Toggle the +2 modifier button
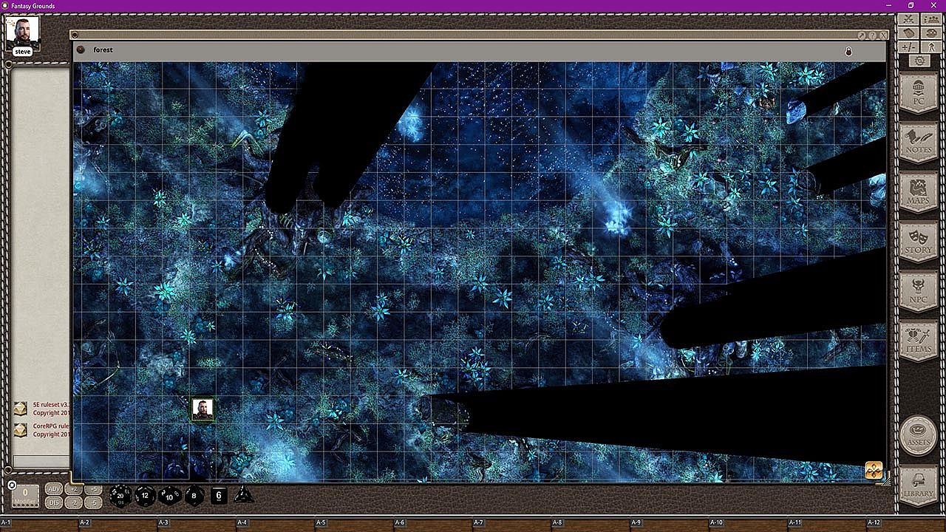 click(x=74, y=489)
